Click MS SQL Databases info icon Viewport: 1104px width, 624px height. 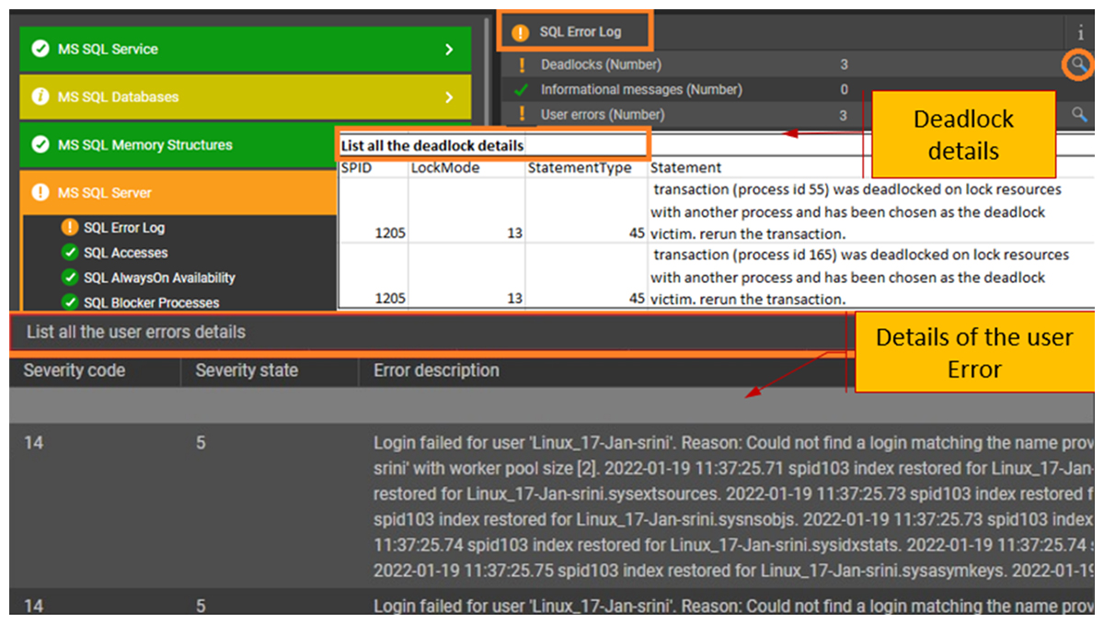tap(40, 97)
